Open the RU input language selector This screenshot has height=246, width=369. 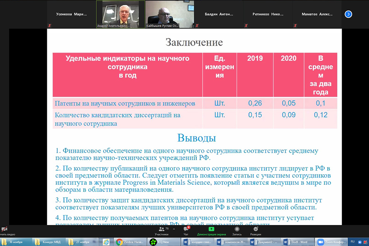(353, 242)
